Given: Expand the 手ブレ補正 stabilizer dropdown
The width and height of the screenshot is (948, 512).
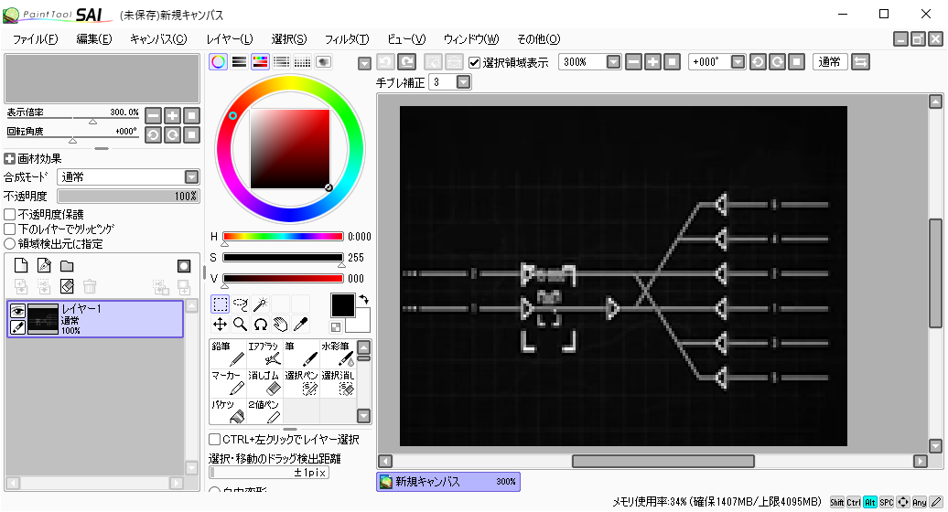Looking at the screenshot, I should click(x=463, y=82).
